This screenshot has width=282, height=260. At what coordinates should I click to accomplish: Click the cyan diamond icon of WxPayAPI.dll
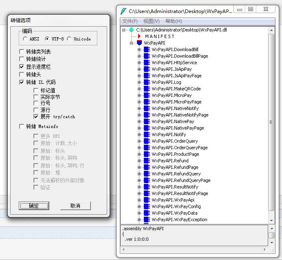click(132, 30)
